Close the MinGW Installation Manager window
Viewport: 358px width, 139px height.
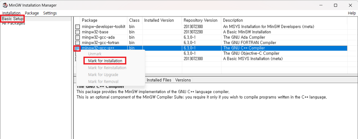350,5
